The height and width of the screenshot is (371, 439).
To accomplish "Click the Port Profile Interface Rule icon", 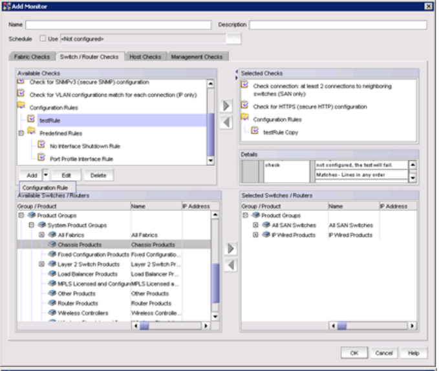I will [x=41, y=157].
